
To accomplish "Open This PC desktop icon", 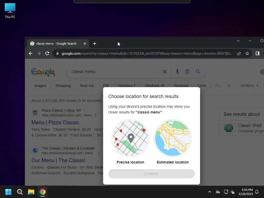I will (10, 11).
